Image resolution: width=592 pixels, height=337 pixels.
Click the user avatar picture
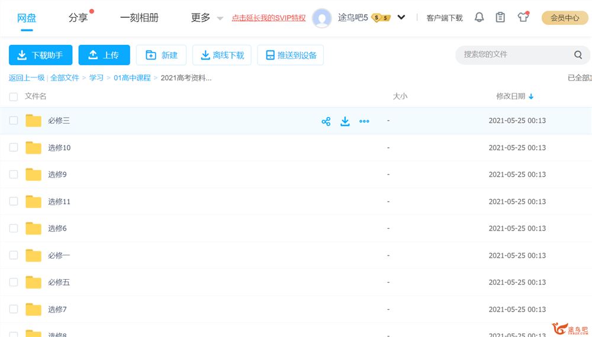tap(321, 18)
